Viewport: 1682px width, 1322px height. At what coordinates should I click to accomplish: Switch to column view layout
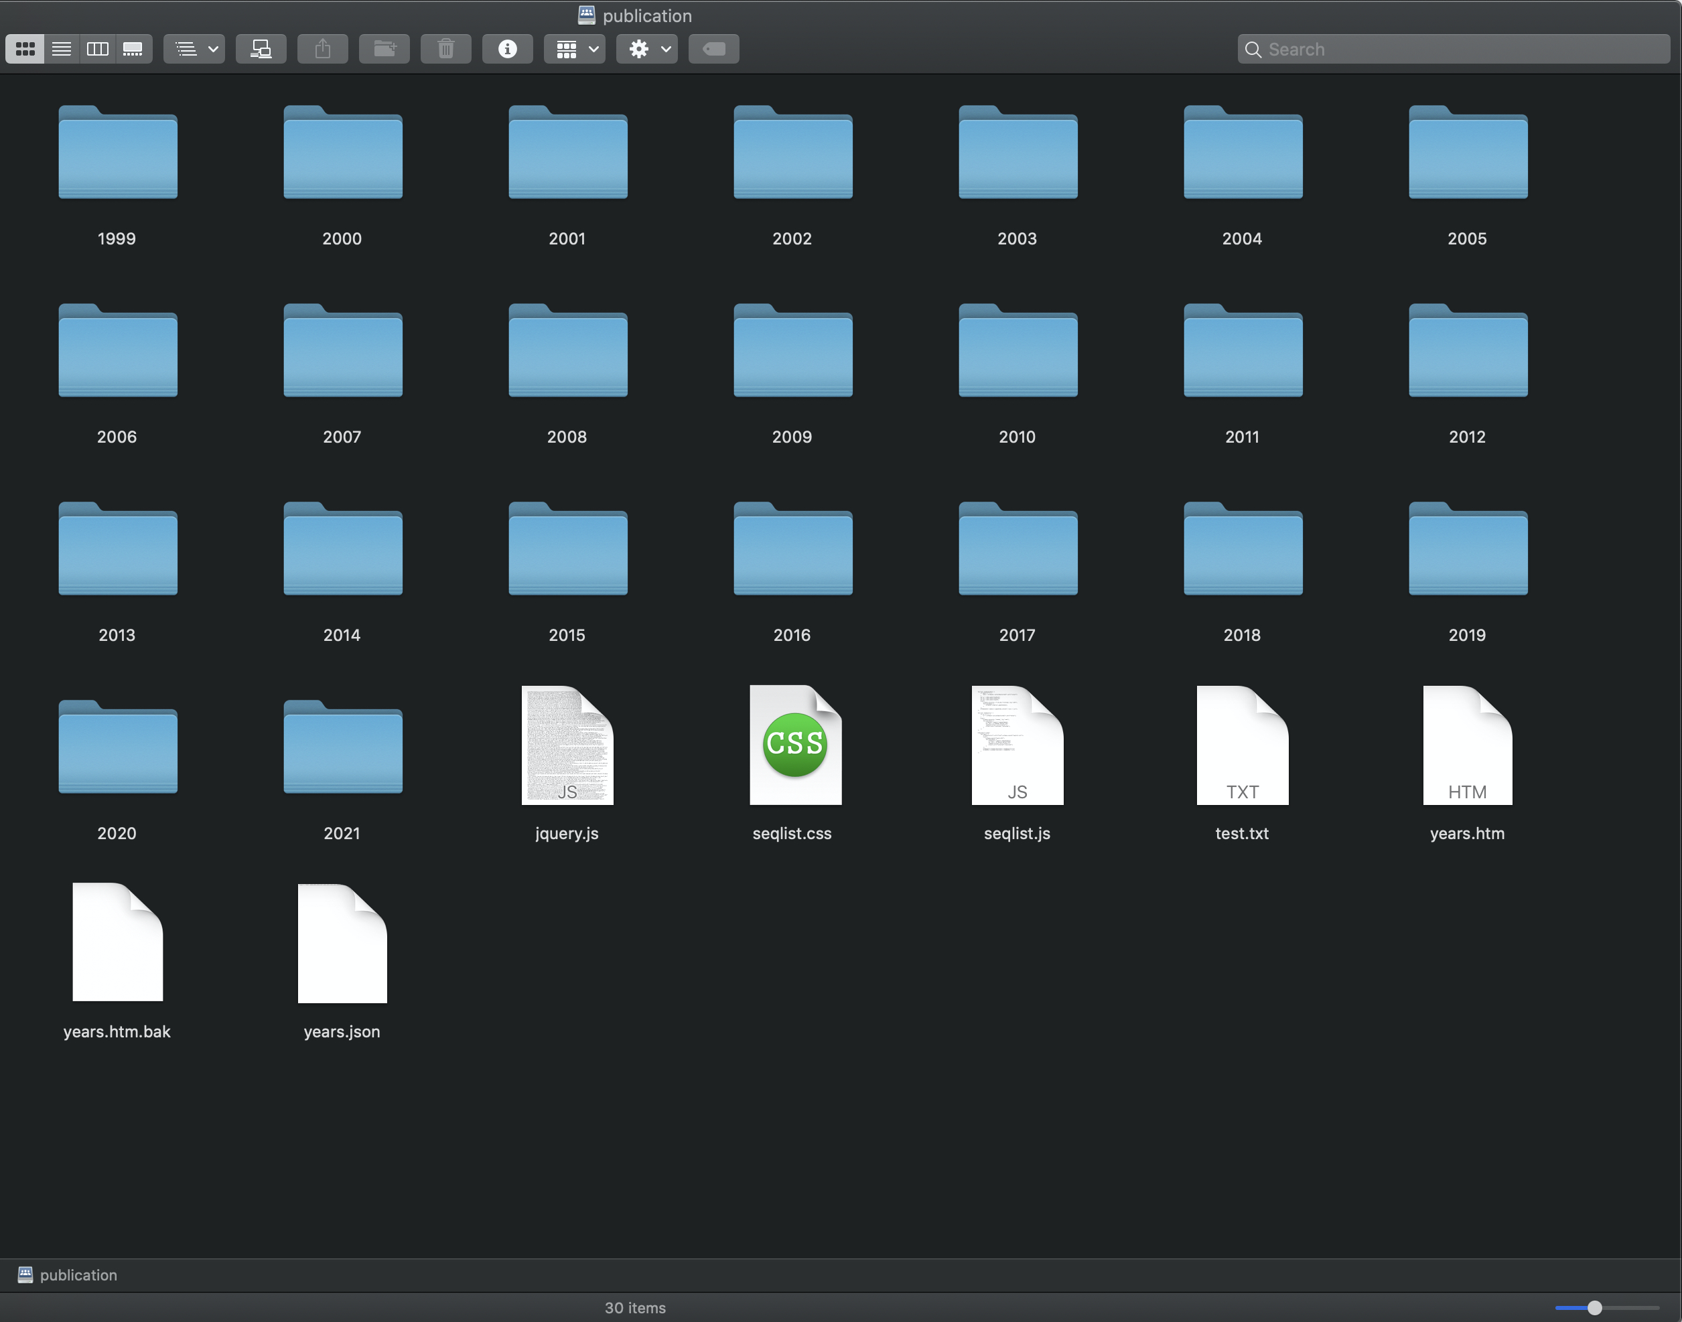pos(96,48)
